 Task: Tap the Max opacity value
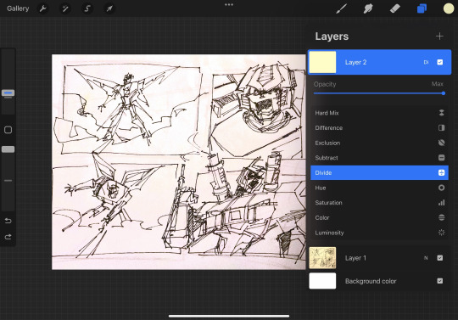438,84
